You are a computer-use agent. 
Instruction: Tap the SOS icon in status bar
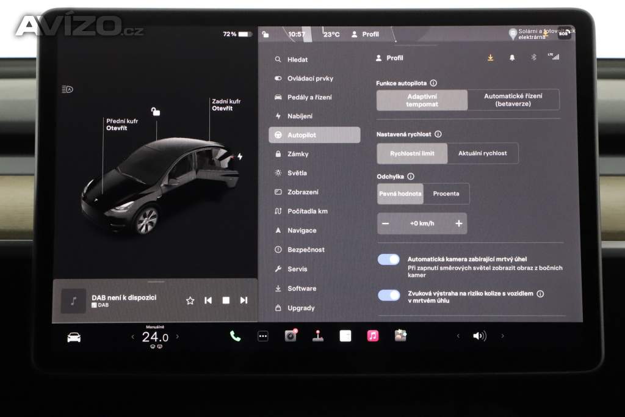(x=563, y=34)
